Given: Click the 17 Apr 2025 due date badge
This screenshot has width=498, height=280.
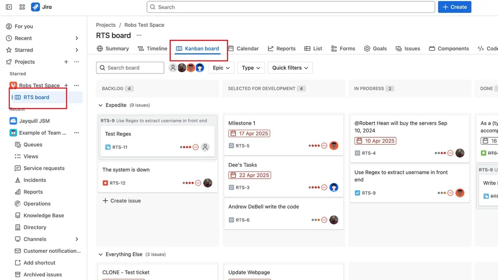Looking at the screenshot, I should (x=249, y=133).
